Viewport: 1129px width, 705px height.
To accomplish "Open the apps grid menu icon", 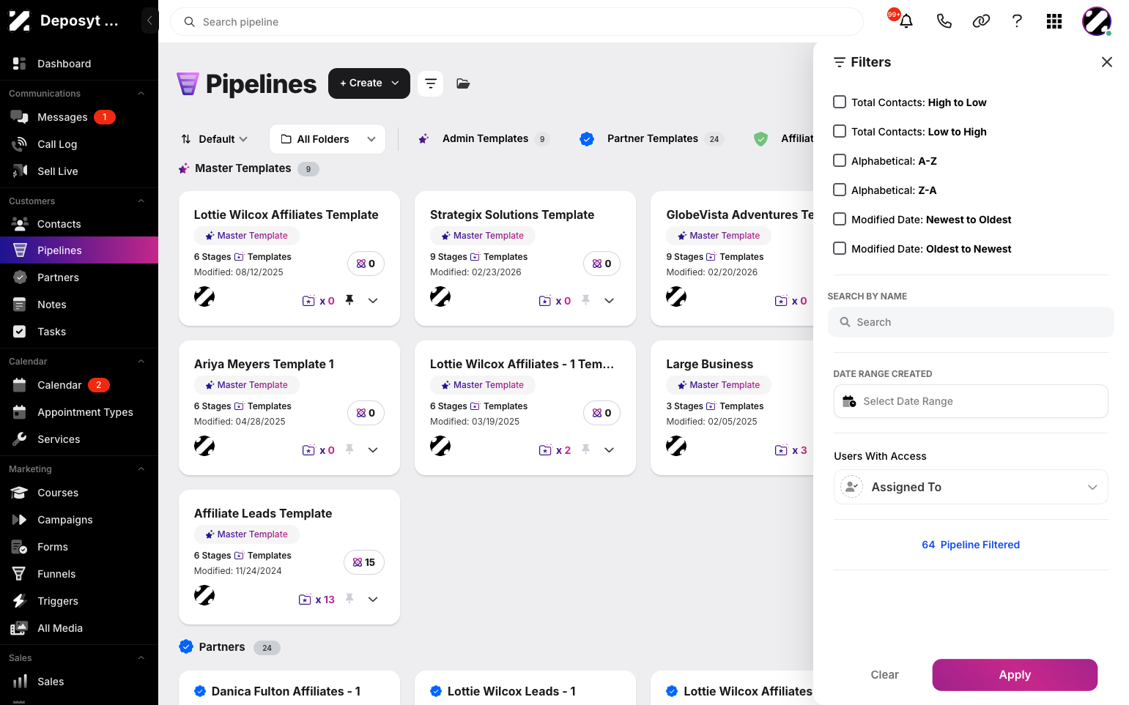I will (1054, 21).
